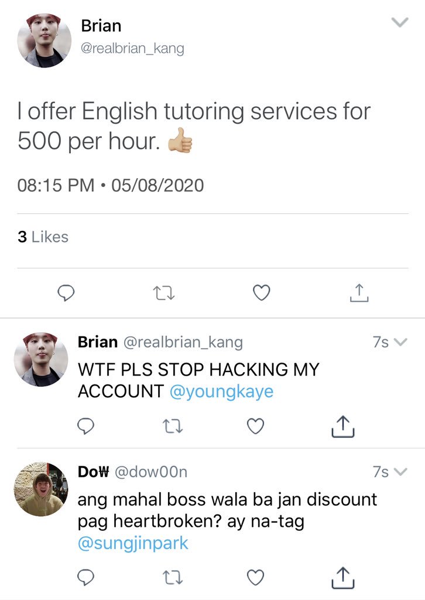Reply to Dow's discount tweet
Viewport: 425px width, 600px height.
pos(85,577)
